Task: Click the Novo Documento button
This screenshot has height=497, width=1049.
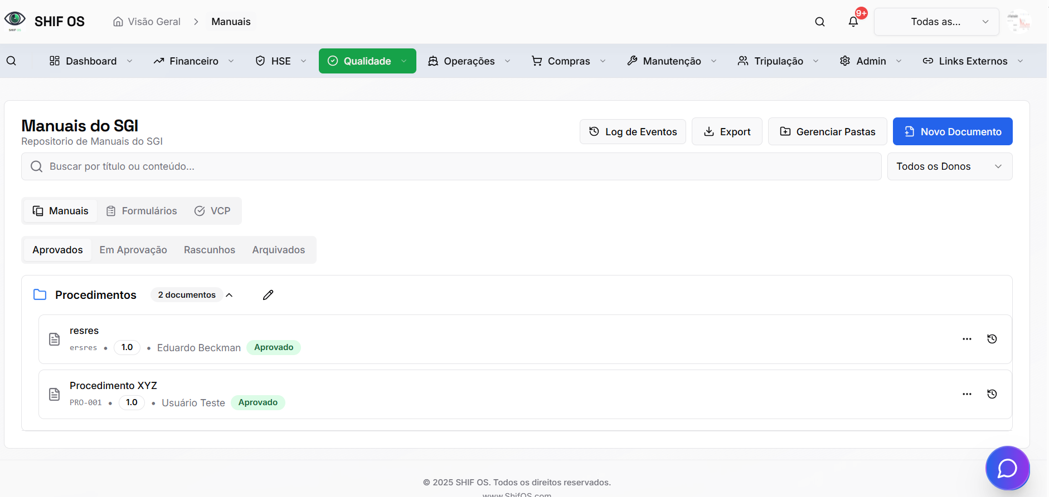Action: tap(952, 131)
